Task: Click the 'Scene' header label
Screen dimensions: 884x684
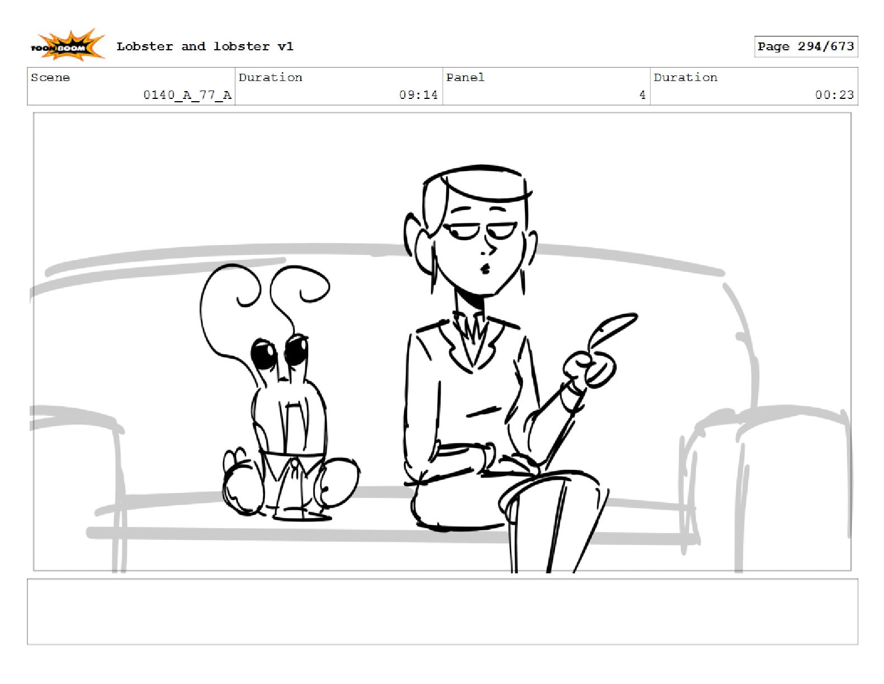Action: pos(50,78)
